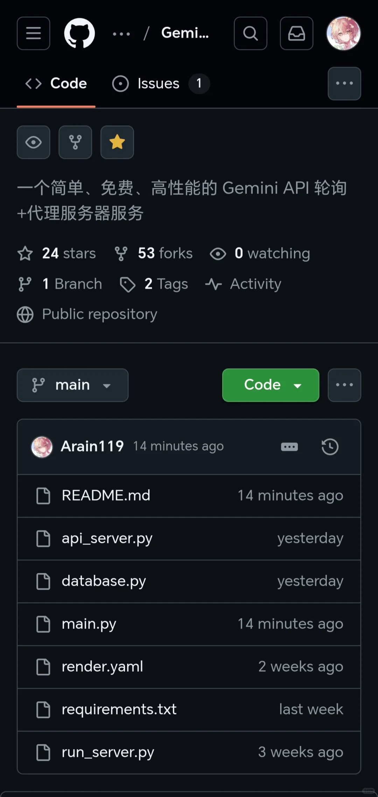The image size is (378, 797).
Task: Open the hamburger navigation menu
Action: point(33,33)
